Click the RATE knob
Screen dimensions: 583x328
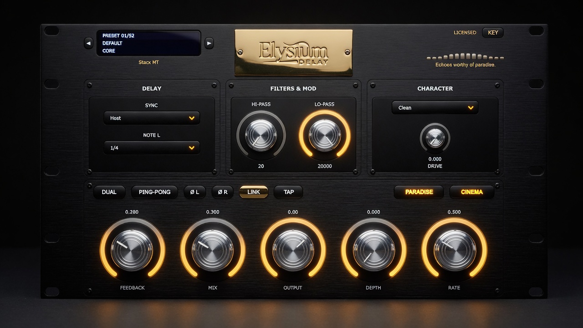[454, 250]
